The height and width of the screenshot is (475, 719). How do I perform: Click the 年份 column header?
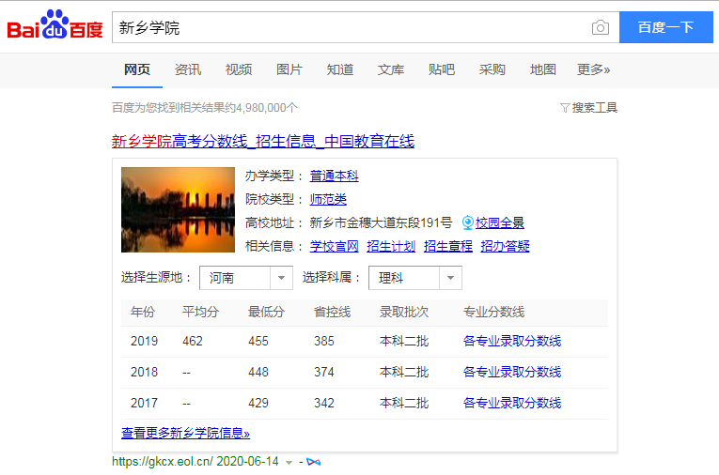pyautogui.click(x=143, y=313)
